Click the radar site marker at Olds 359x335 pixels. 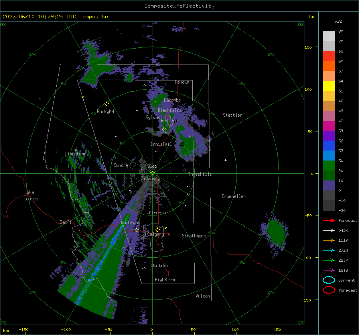pos(152,173)
